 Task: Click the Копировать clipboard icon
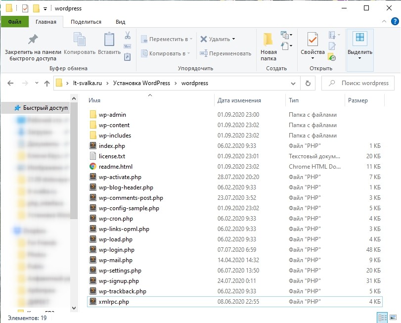[x=80, y=44]
